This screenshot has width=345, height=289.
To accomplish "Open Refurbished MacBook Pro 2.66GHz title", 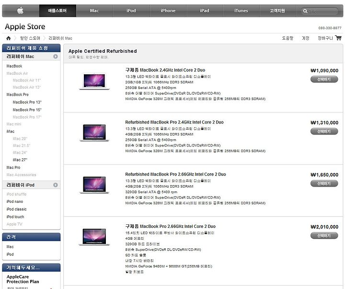I will 175,174.
